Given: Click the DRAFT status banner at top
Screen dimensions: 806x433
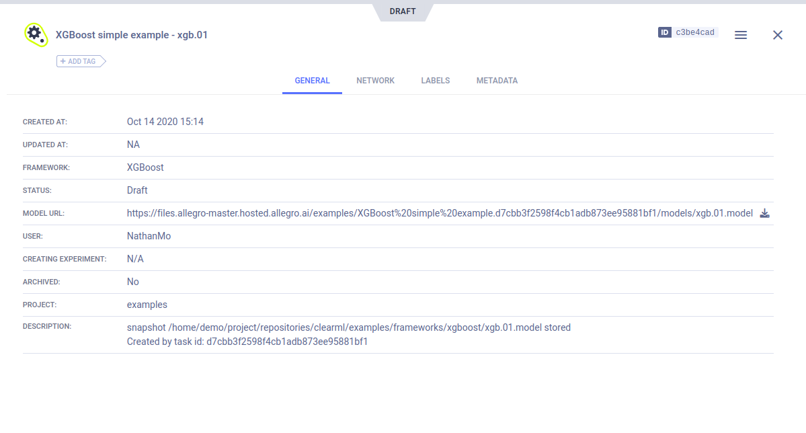Looking at the screenshot, I should click(403, 11).
